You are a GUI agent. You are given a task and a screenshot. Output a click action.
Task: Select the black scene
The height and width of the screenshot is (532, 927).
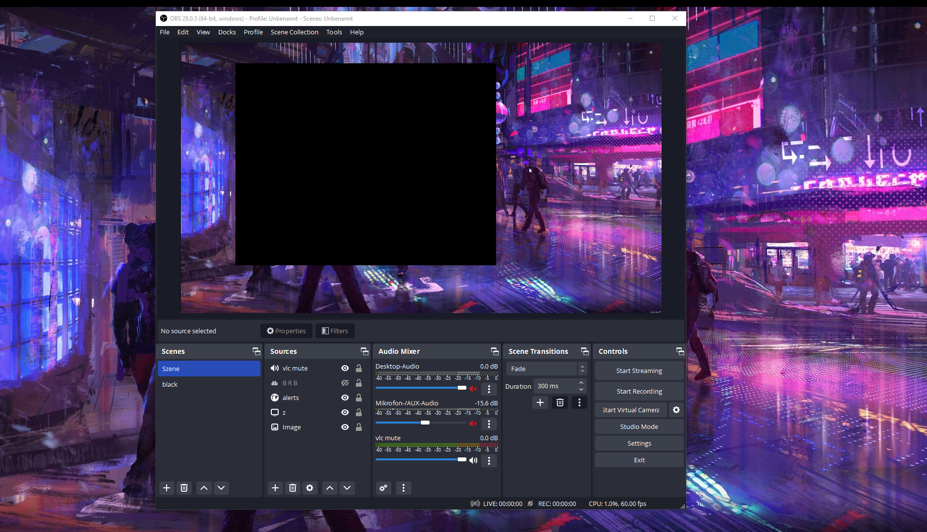tap(209, 384)
